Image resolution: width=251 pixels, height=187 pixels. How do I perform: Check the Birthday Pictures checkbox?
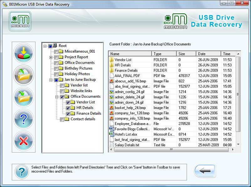pyautogui.click(x=56, y=68)
